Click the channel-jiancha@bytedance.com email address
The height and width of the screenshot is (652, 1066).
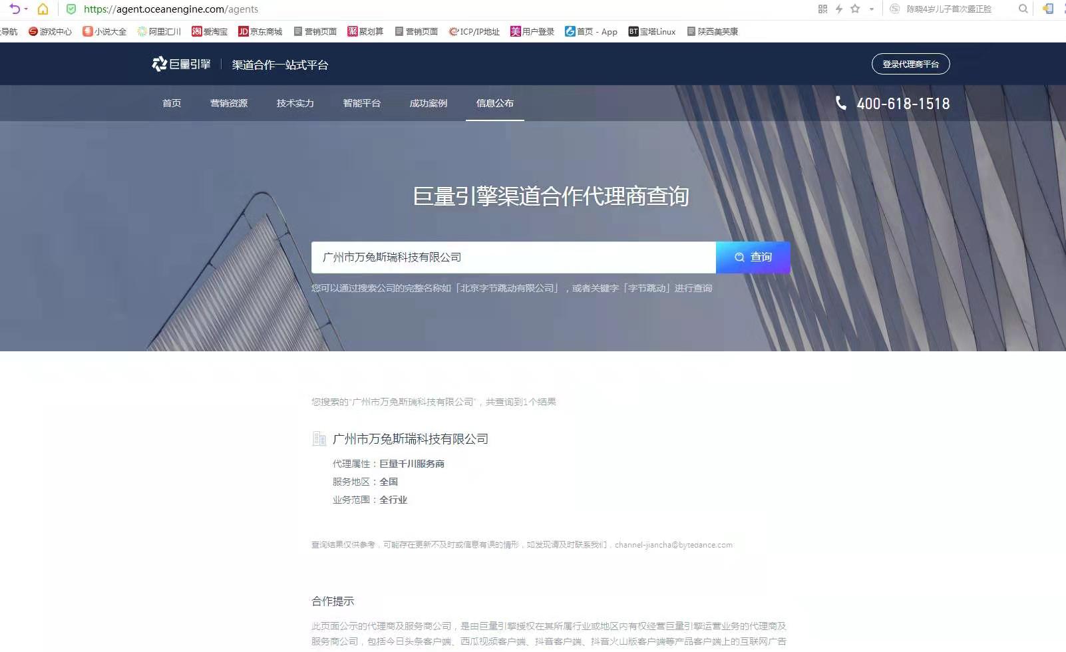tap(673, 545)
